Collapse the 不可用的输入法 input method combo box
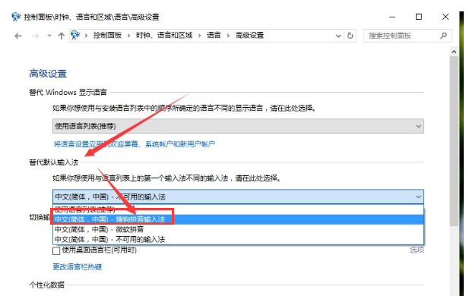Image resolution: width=466 pixels, height=296 pixels. coord(238,197)
